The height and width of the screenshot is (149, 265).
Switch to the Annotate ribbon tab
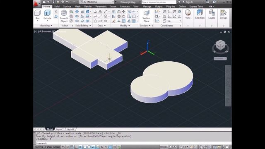(125, 7)
